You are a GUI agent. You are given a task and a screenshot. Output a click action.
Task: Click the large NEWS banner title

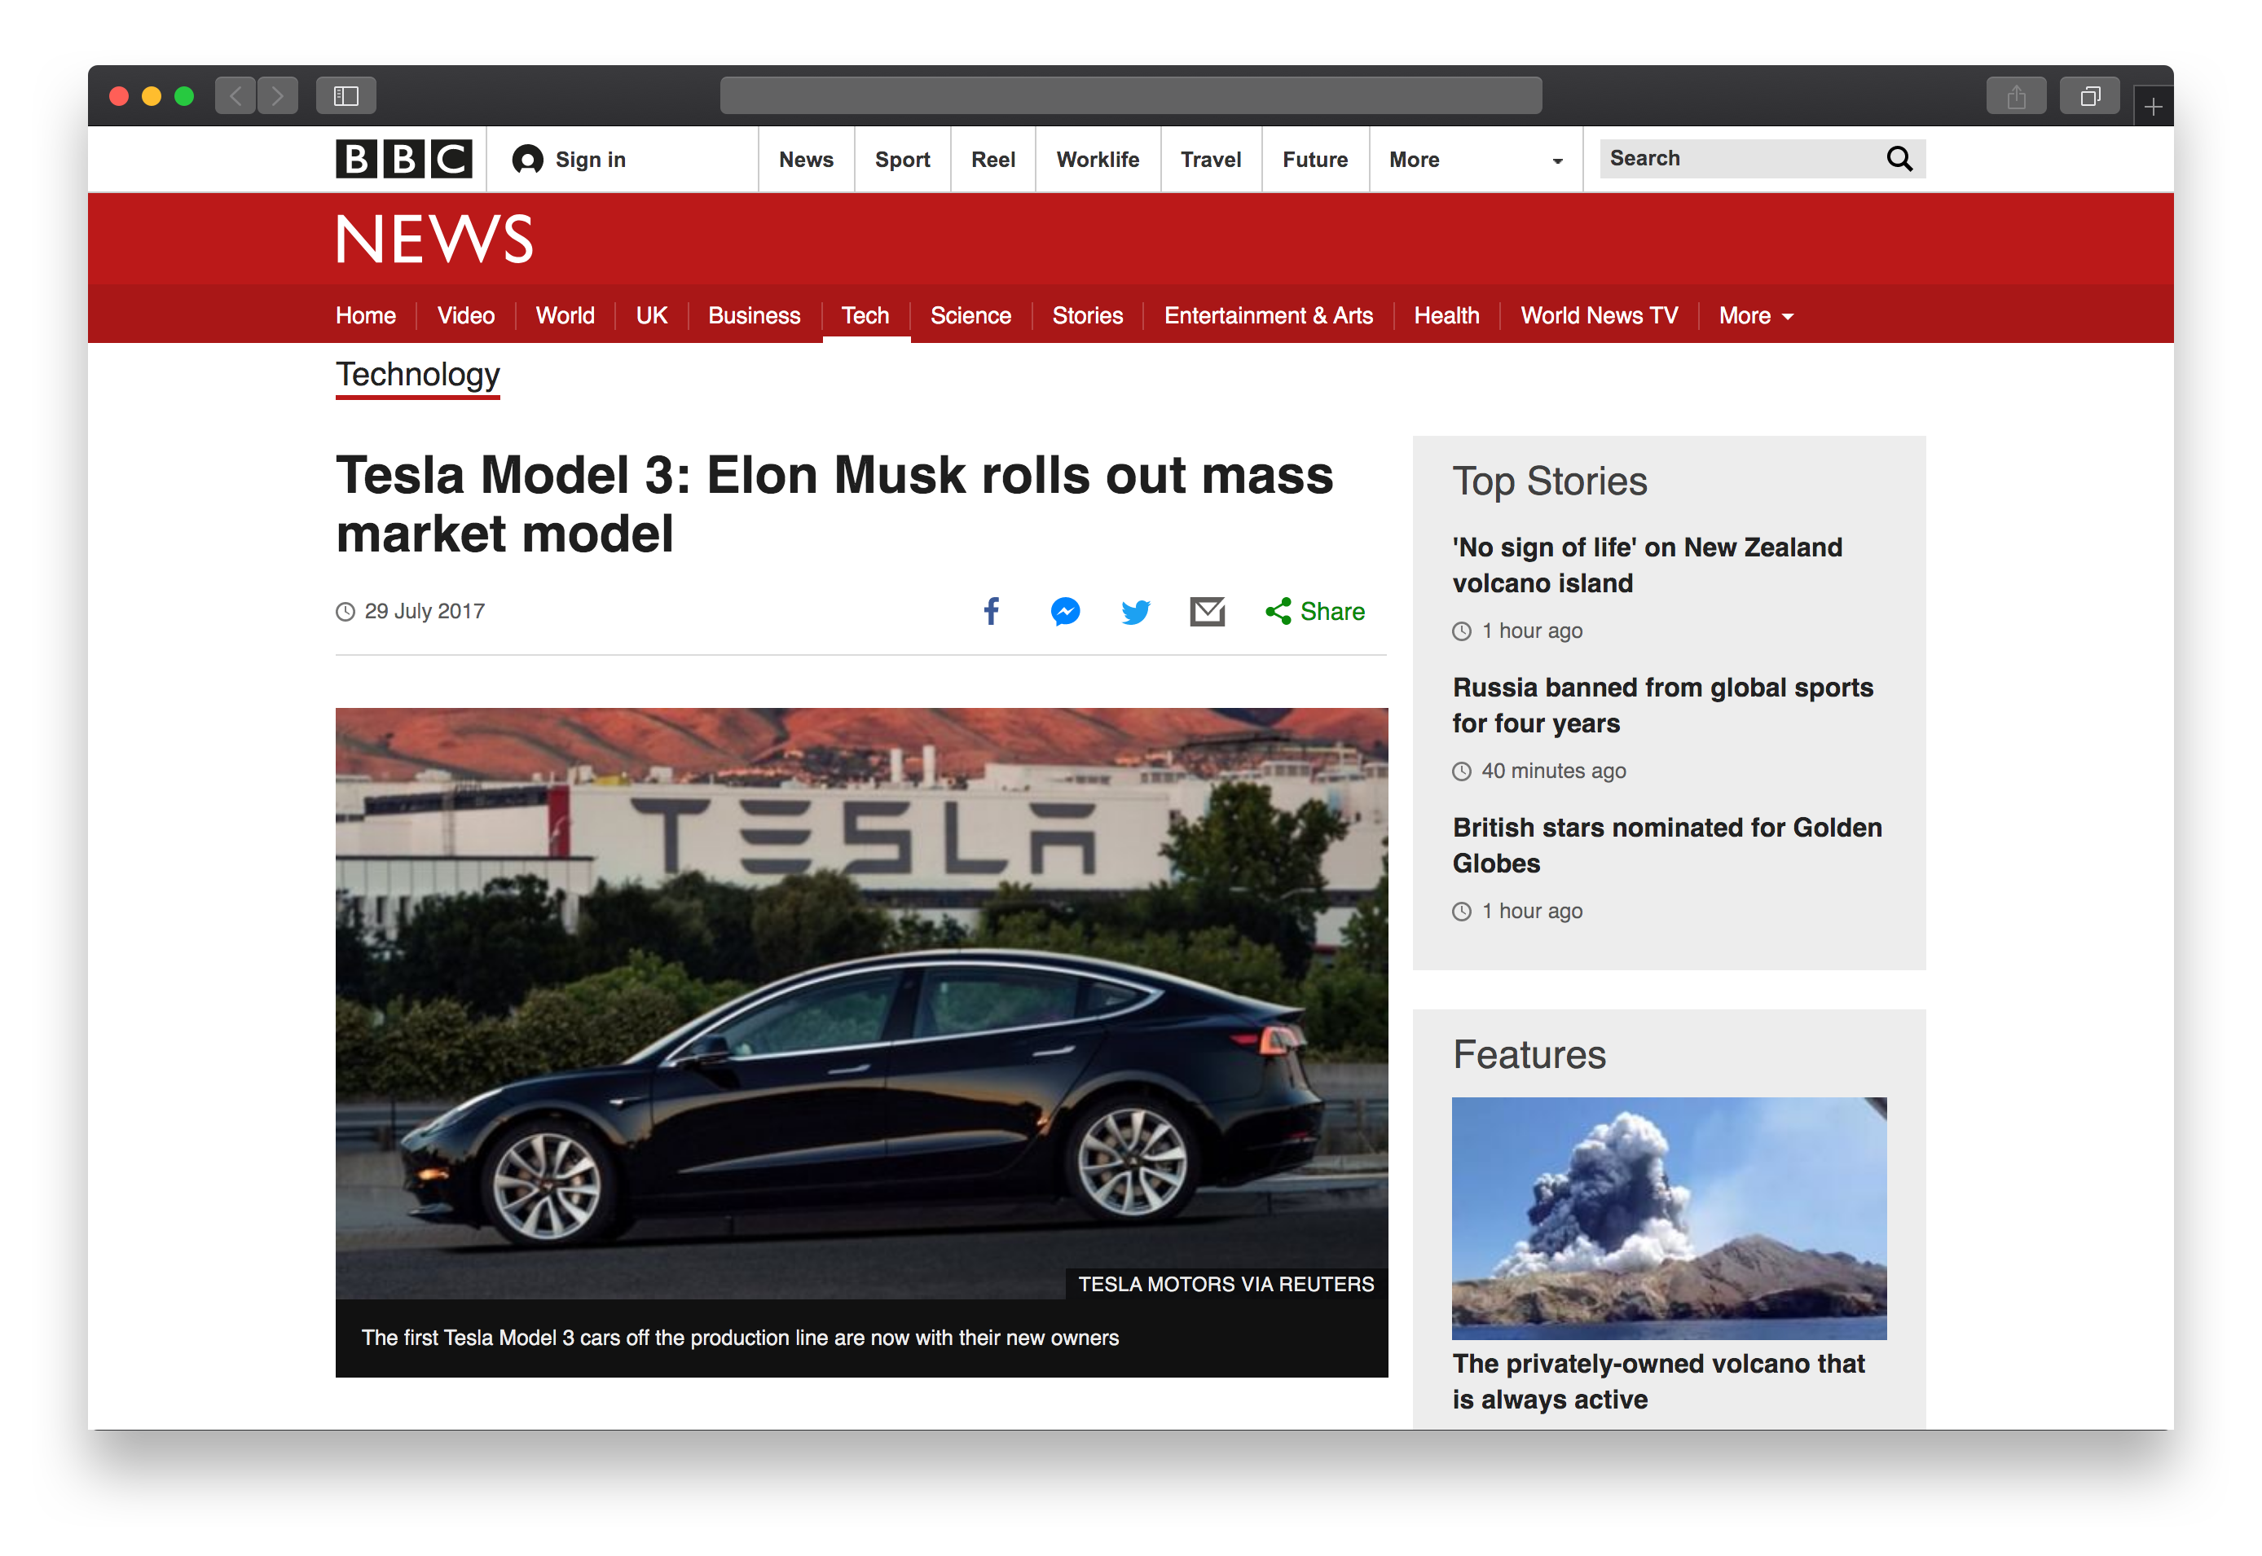435,240
